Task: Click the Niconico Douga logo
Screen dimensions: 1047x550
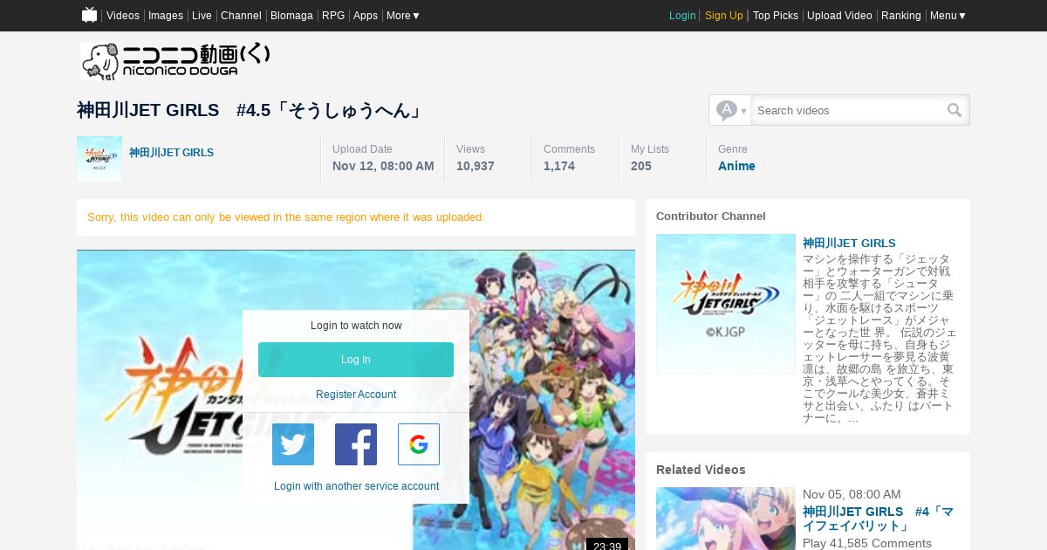Action: click(x=175, y=61)
